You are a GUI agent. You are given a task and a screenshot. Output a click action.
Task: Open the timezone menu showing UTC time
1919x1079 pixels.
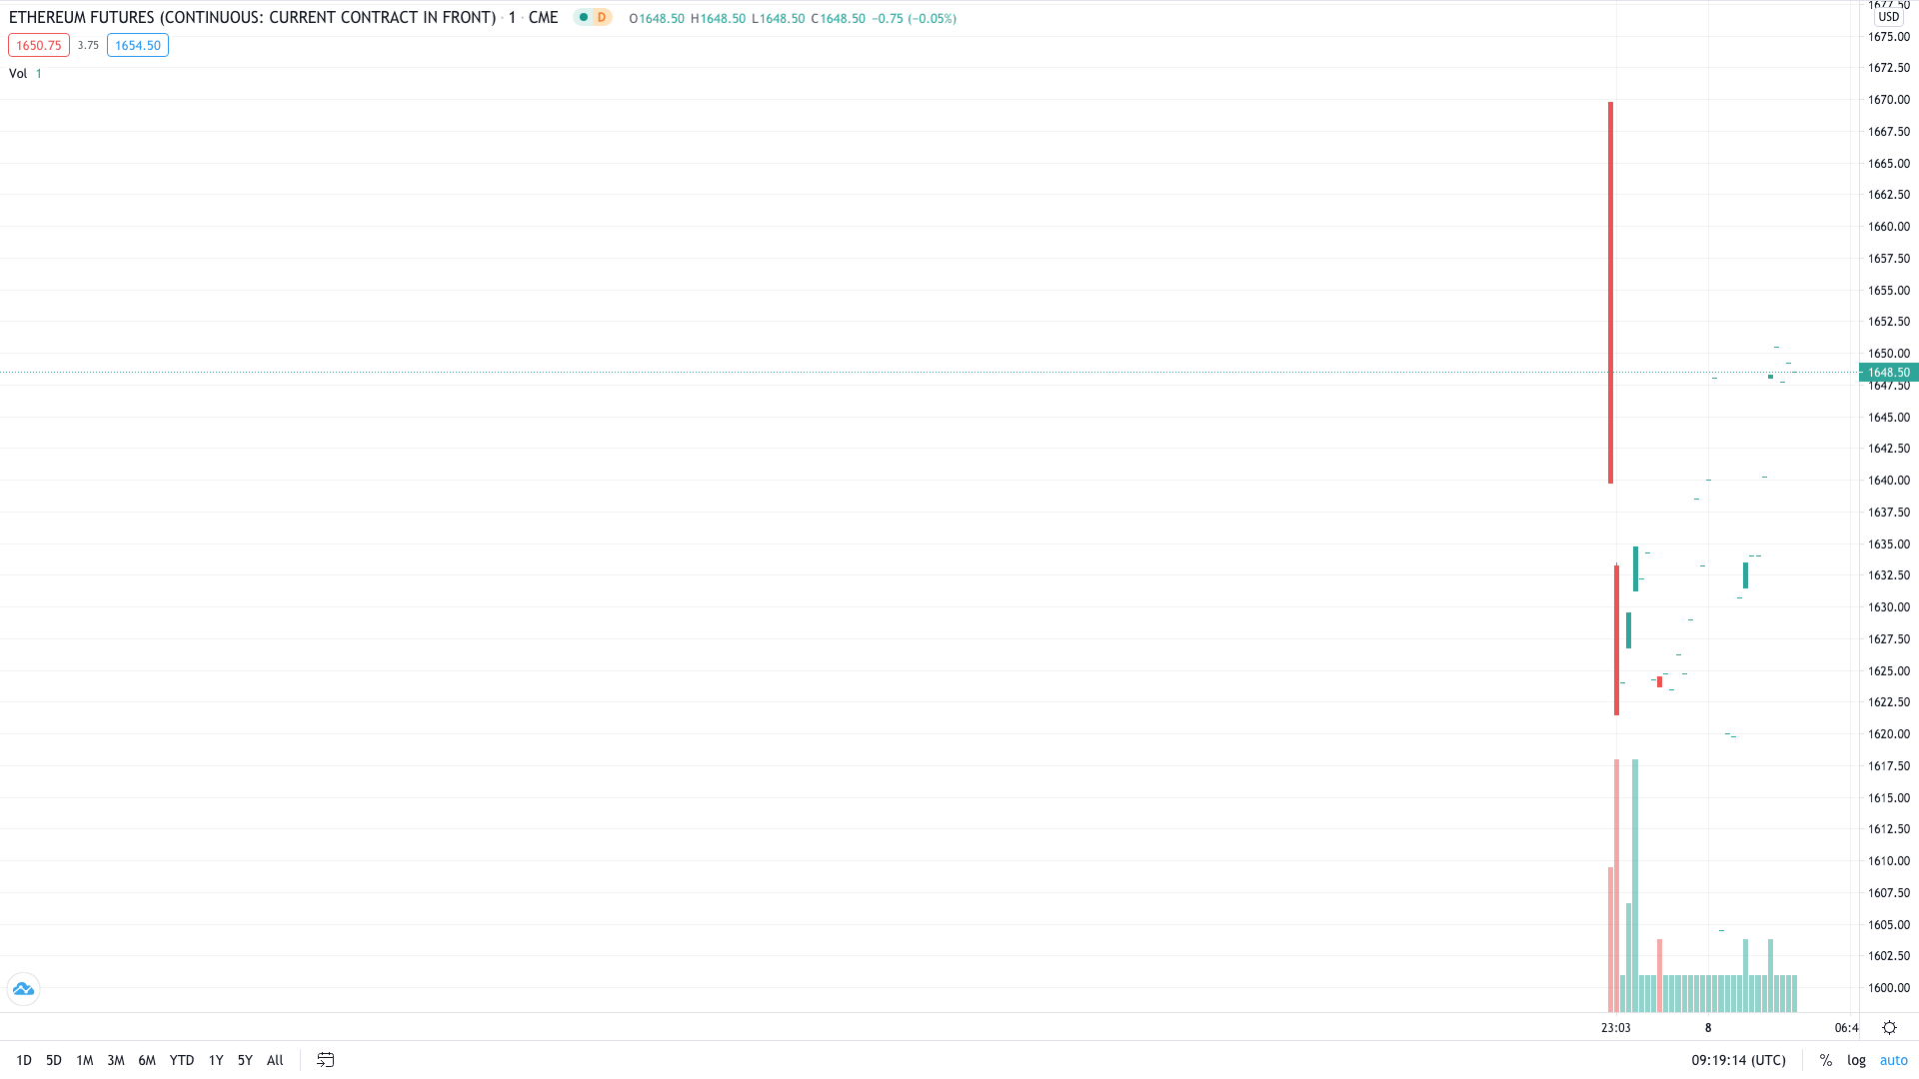[1738, 1060]
